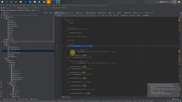Open Microsoft Edge from the taskbar

click(25, 2)
